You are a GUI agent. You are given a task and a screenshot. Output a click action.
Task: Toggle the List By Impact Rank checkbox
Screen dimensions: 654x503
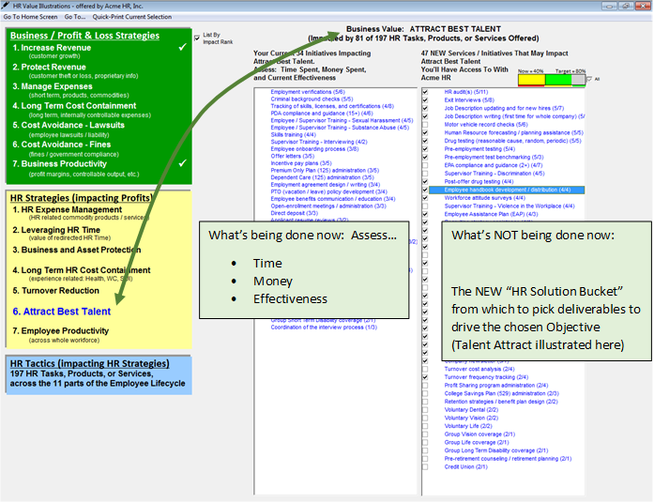point(196,38)
